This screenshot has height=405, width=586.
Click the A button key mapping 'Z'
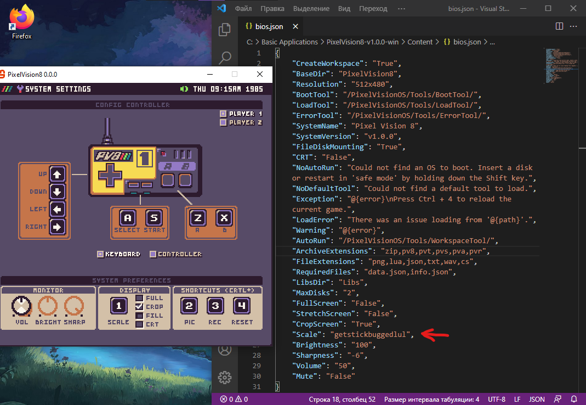pos(198,218)
